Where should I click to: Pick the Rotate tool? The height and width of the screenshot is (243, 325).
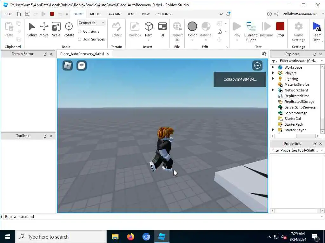69,30
